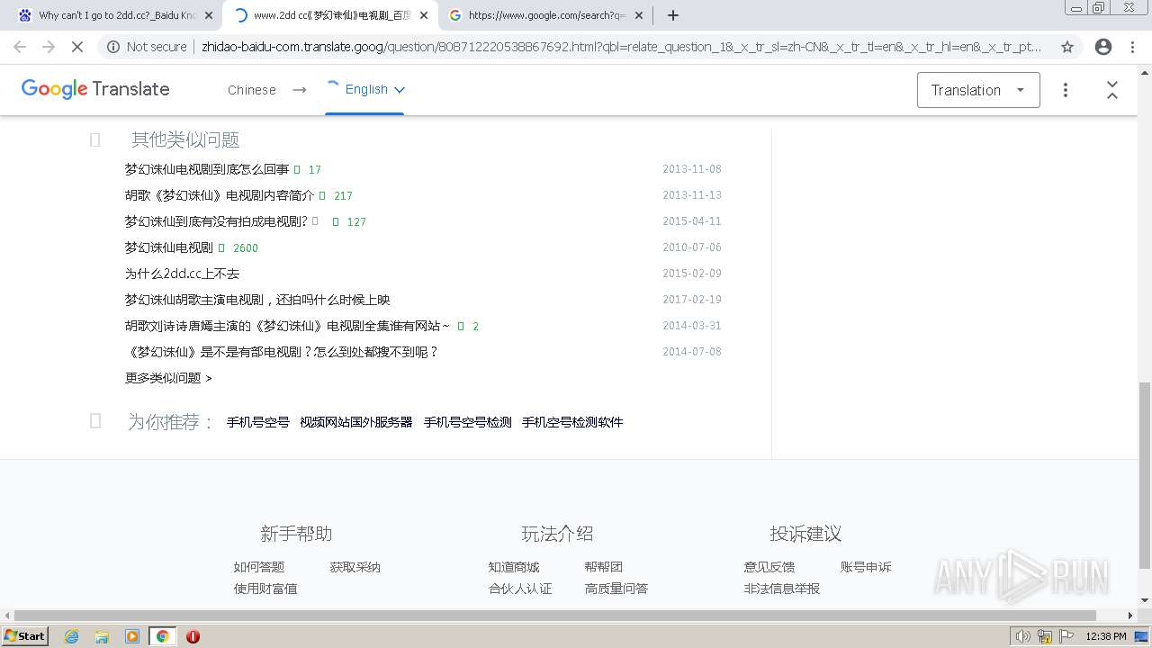1152x648 pixels.
Task: Click recommended link 视频网站国外服务器
Action: [356, 422]
